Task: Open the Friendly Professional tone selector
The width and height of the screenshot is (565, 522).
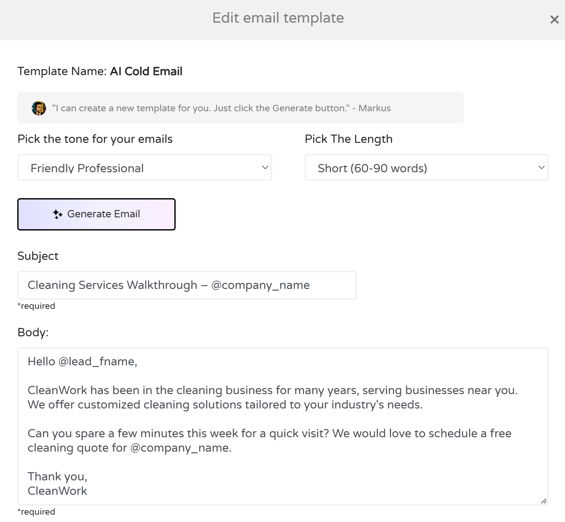Action: (145, 168)
